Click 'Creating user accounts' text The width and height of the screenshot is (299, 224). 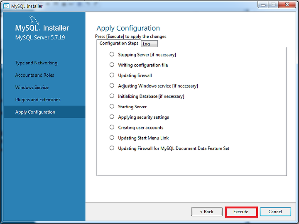click(141, 128)
